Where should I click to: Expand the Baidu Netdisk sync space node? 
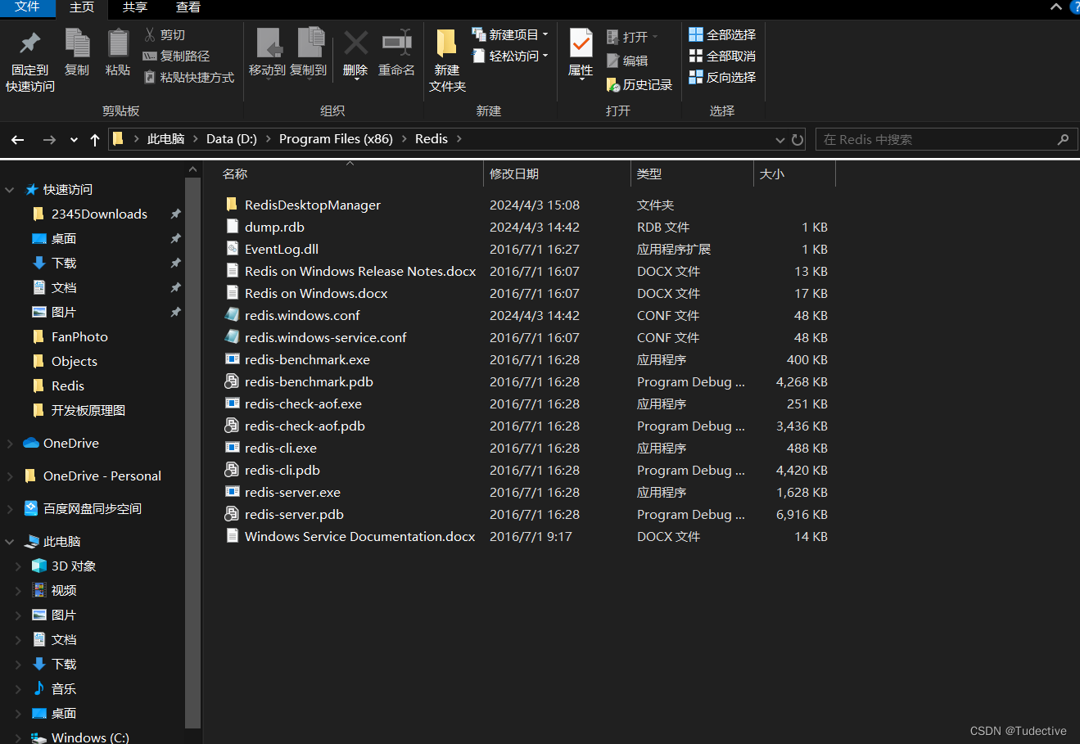10,509
